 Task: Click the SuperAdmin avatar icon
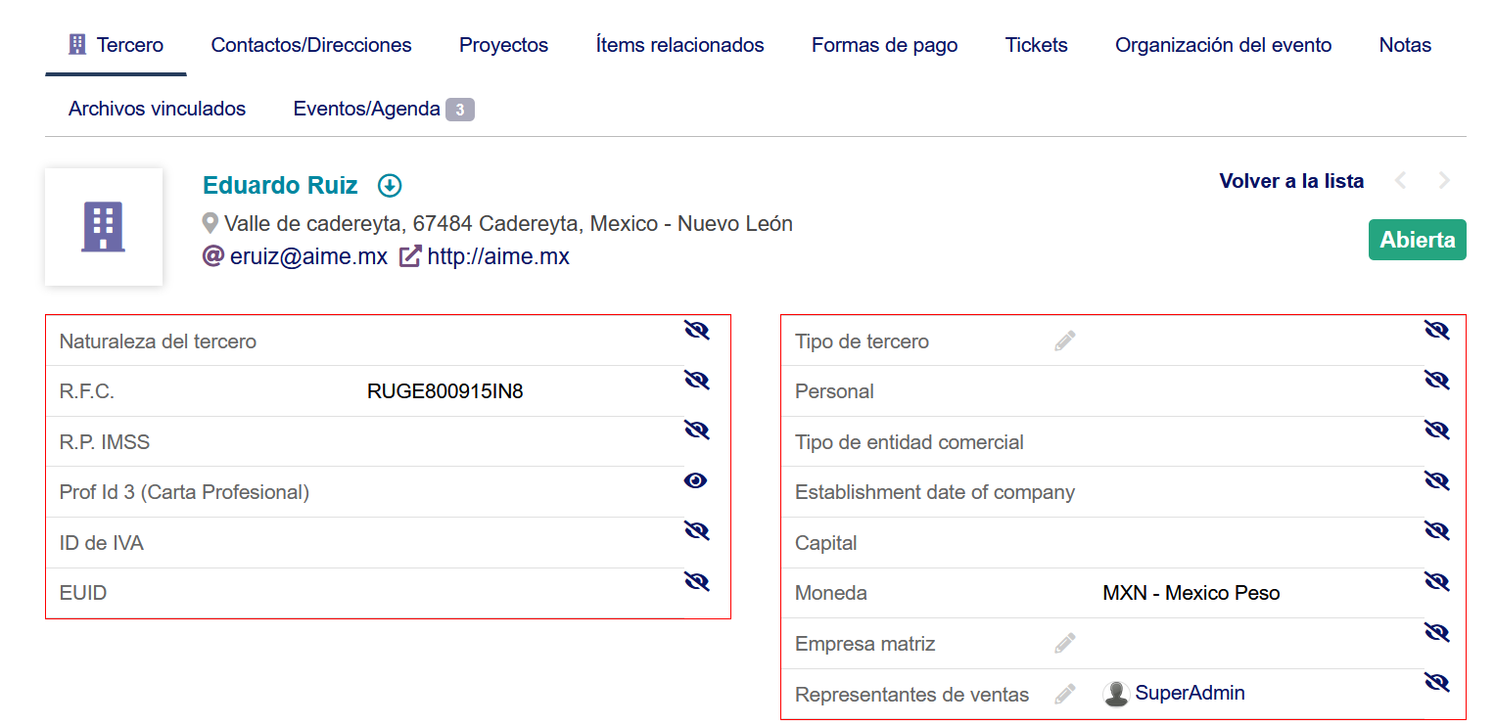1116,694
